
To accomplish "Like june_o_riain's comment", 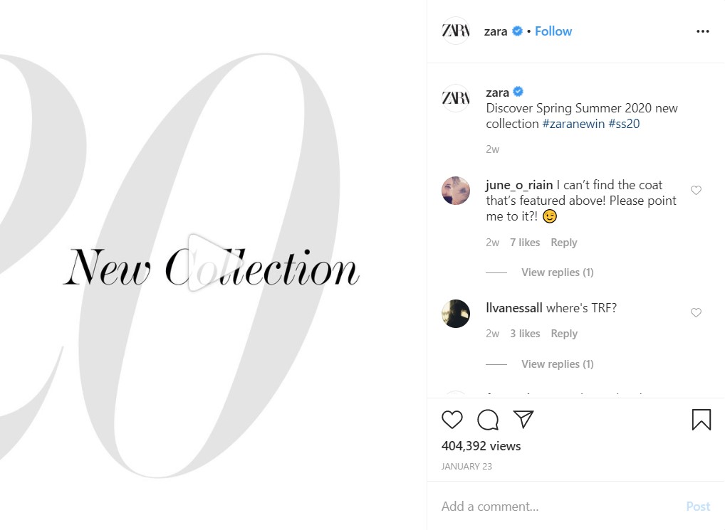I will tap(696, 190).
